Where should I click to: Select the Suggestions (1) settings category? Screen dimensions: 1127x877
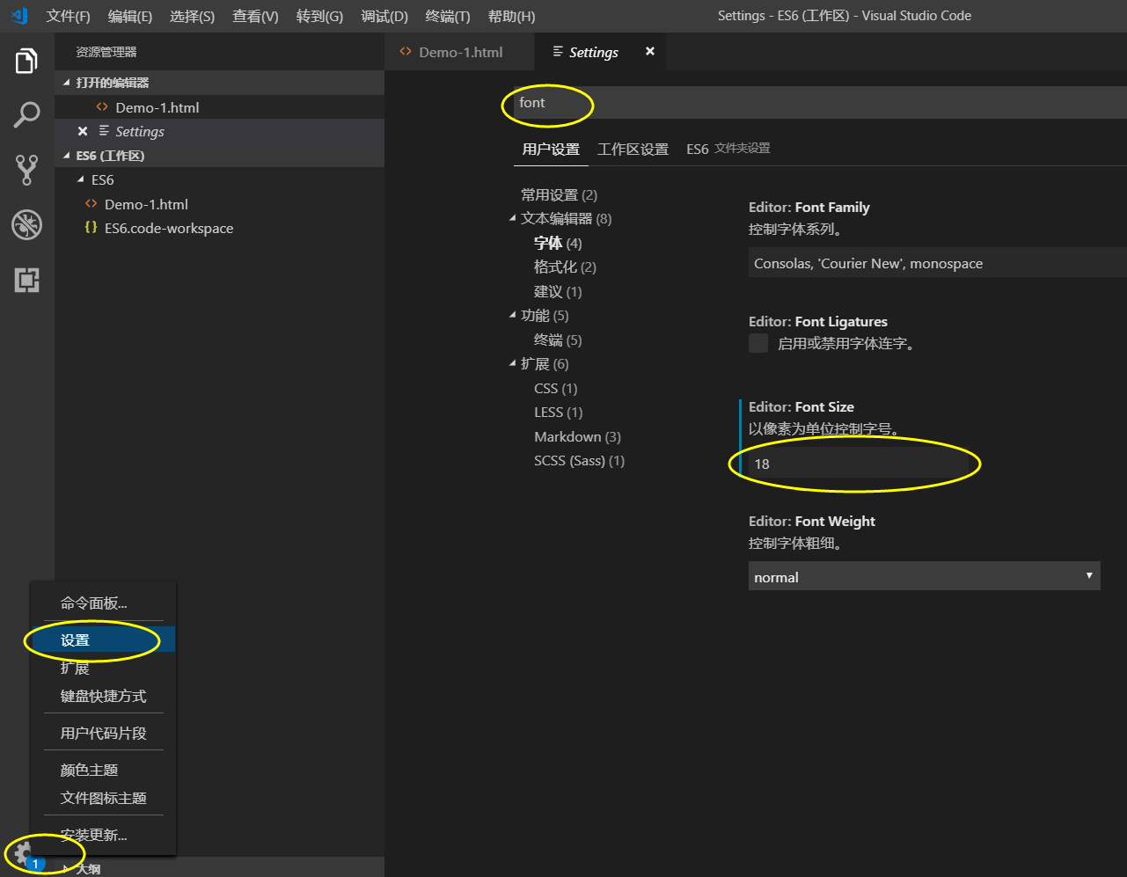pos(558,291)
